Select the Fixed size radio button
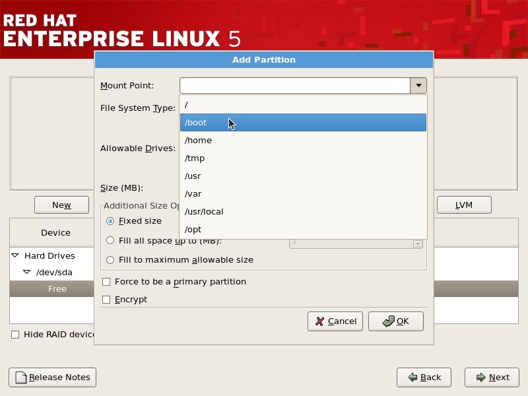 click(110, 221)
